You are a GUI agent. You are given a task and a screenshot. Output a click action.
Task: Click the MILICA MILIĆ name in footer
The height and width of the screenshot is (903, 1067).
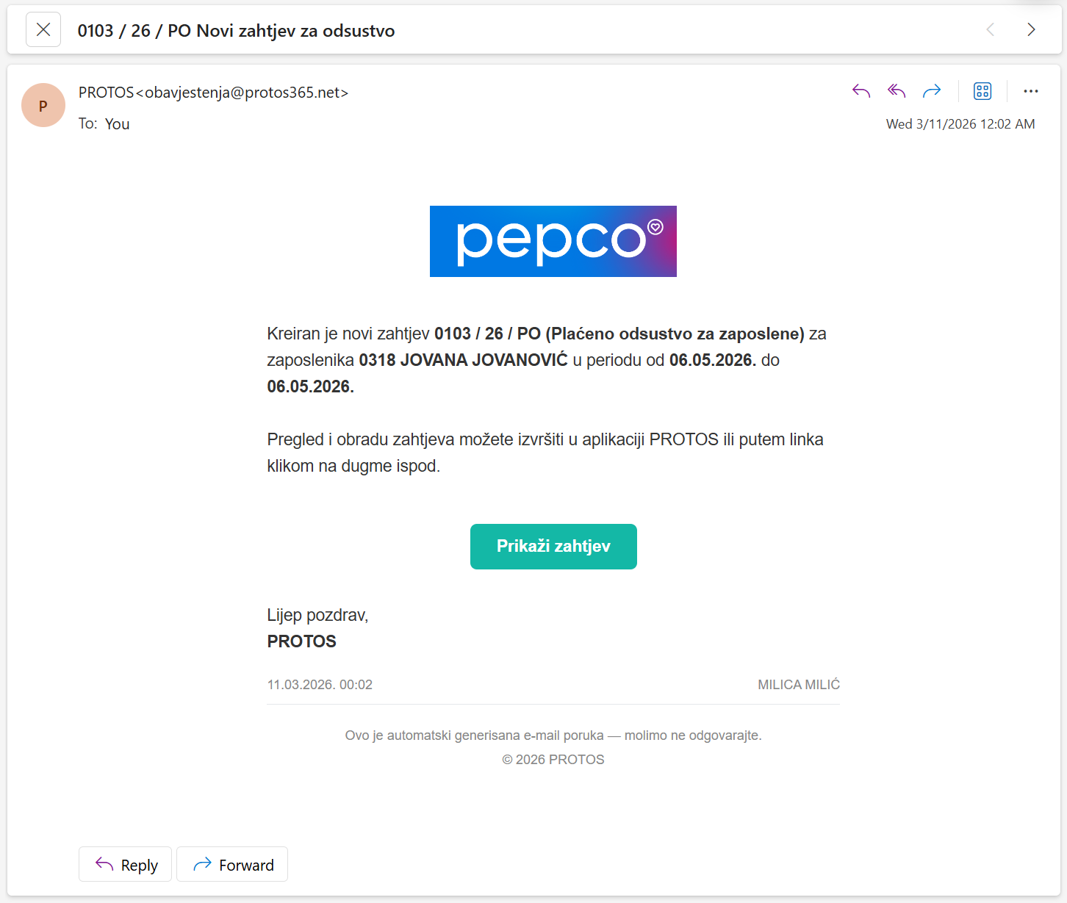point(798,685)
